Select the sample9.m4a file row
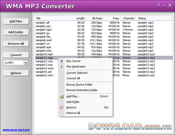The image size is (175, 135). [104, 51]
